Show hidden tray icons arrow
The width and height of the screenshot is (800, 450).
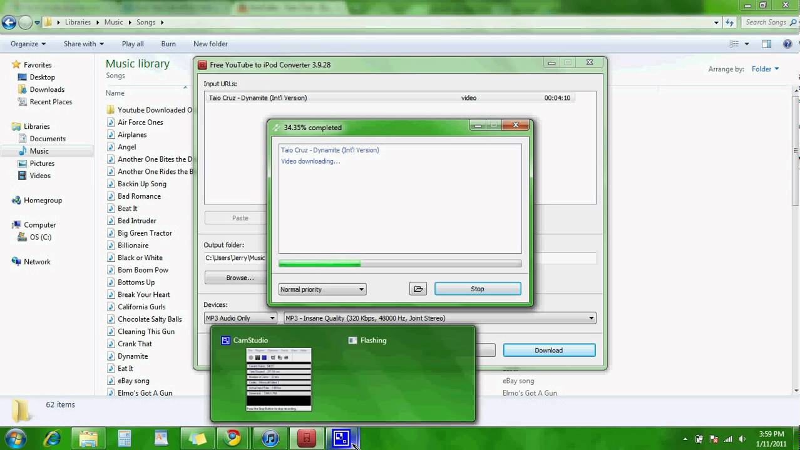coord(685,439)
